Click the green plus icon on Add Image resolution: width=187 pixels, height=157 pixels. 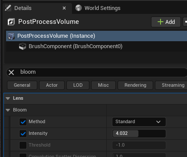[161, 22]
